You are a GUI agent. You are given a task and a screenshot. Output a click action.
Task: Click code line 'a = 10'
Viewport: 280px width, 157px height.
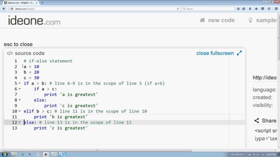[31, 67]
